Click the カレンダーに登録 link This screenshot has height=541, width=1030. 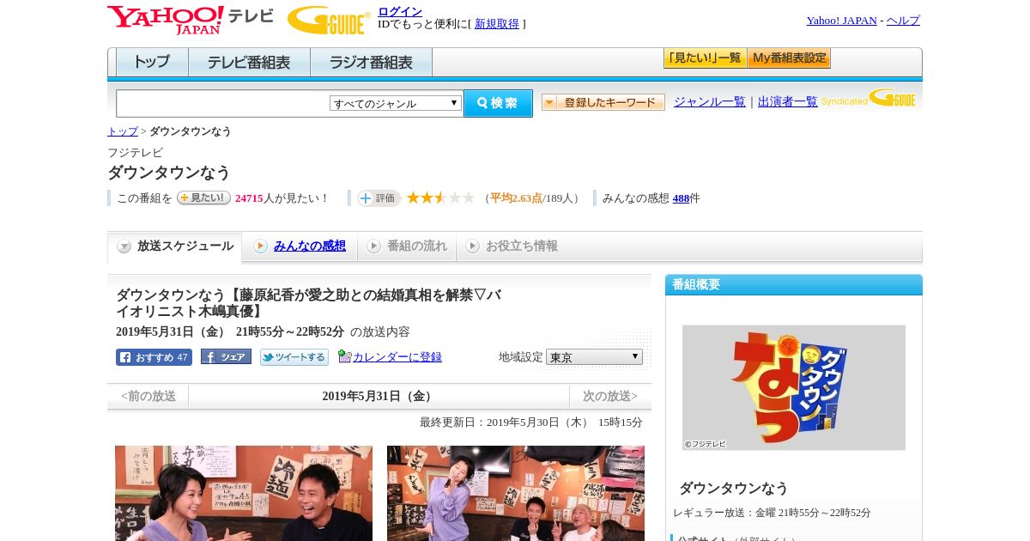point(397,356)
